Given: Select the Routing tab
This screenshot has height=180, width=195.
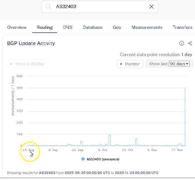Looking at the screenshot, I should (45, 27).
